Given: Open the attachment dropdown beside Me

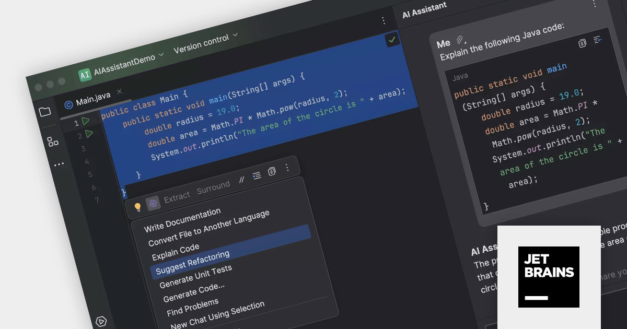Looking at the screenshot, I should [x=460, y=40].
